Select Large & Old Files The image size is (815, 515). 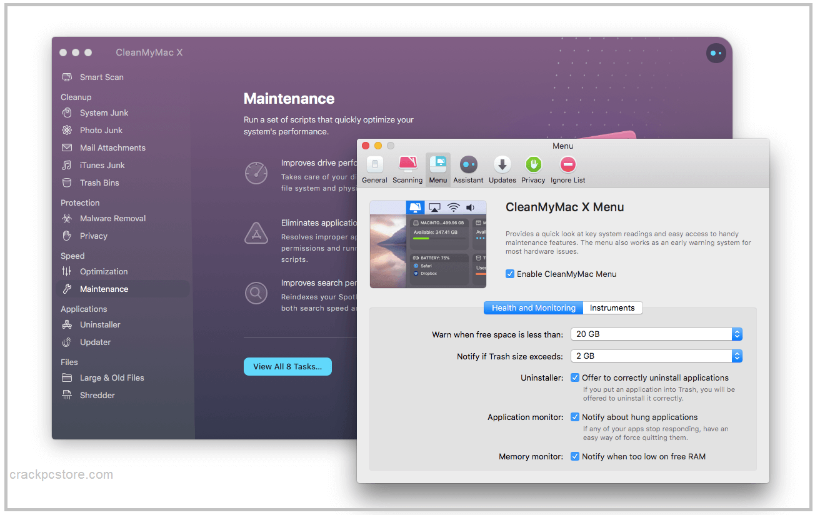tap(103, 377)
